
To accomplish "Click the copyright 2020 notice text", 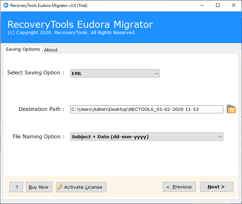I will tap(72, 33).
